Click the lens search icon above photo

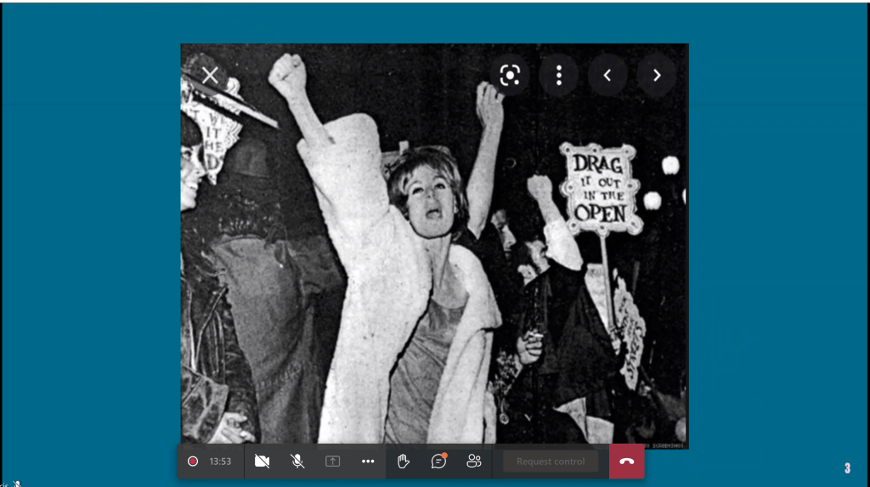click(x=510, y=76)
